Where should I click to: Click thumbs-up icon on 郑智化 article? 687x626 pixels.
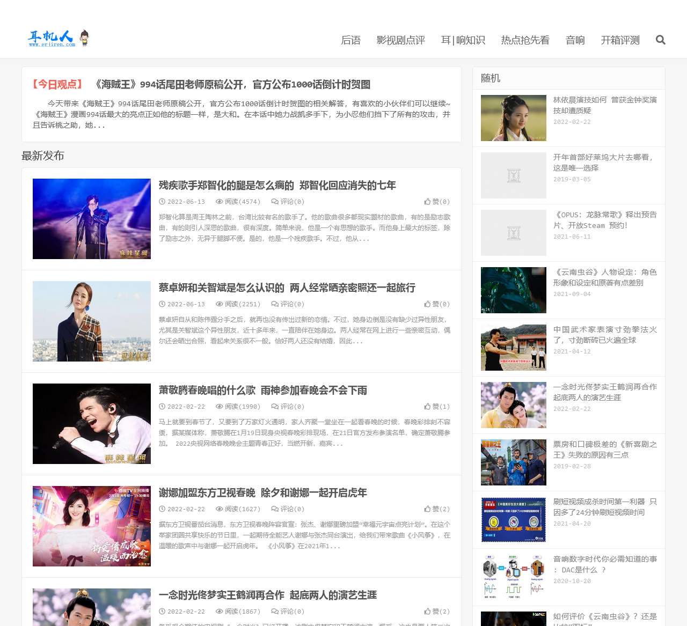(x=427, y=202)
